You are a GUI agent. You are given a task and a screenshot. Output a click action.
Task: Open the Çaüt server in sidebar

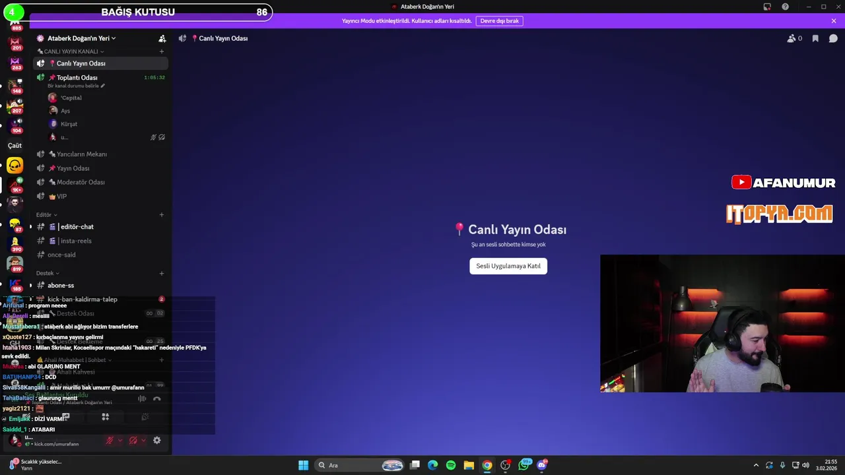pos(15,145)
